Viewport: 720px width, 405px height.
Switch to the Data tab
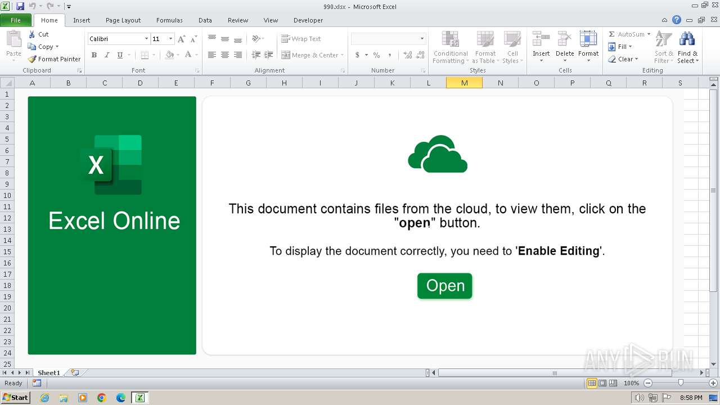(205, 20)
